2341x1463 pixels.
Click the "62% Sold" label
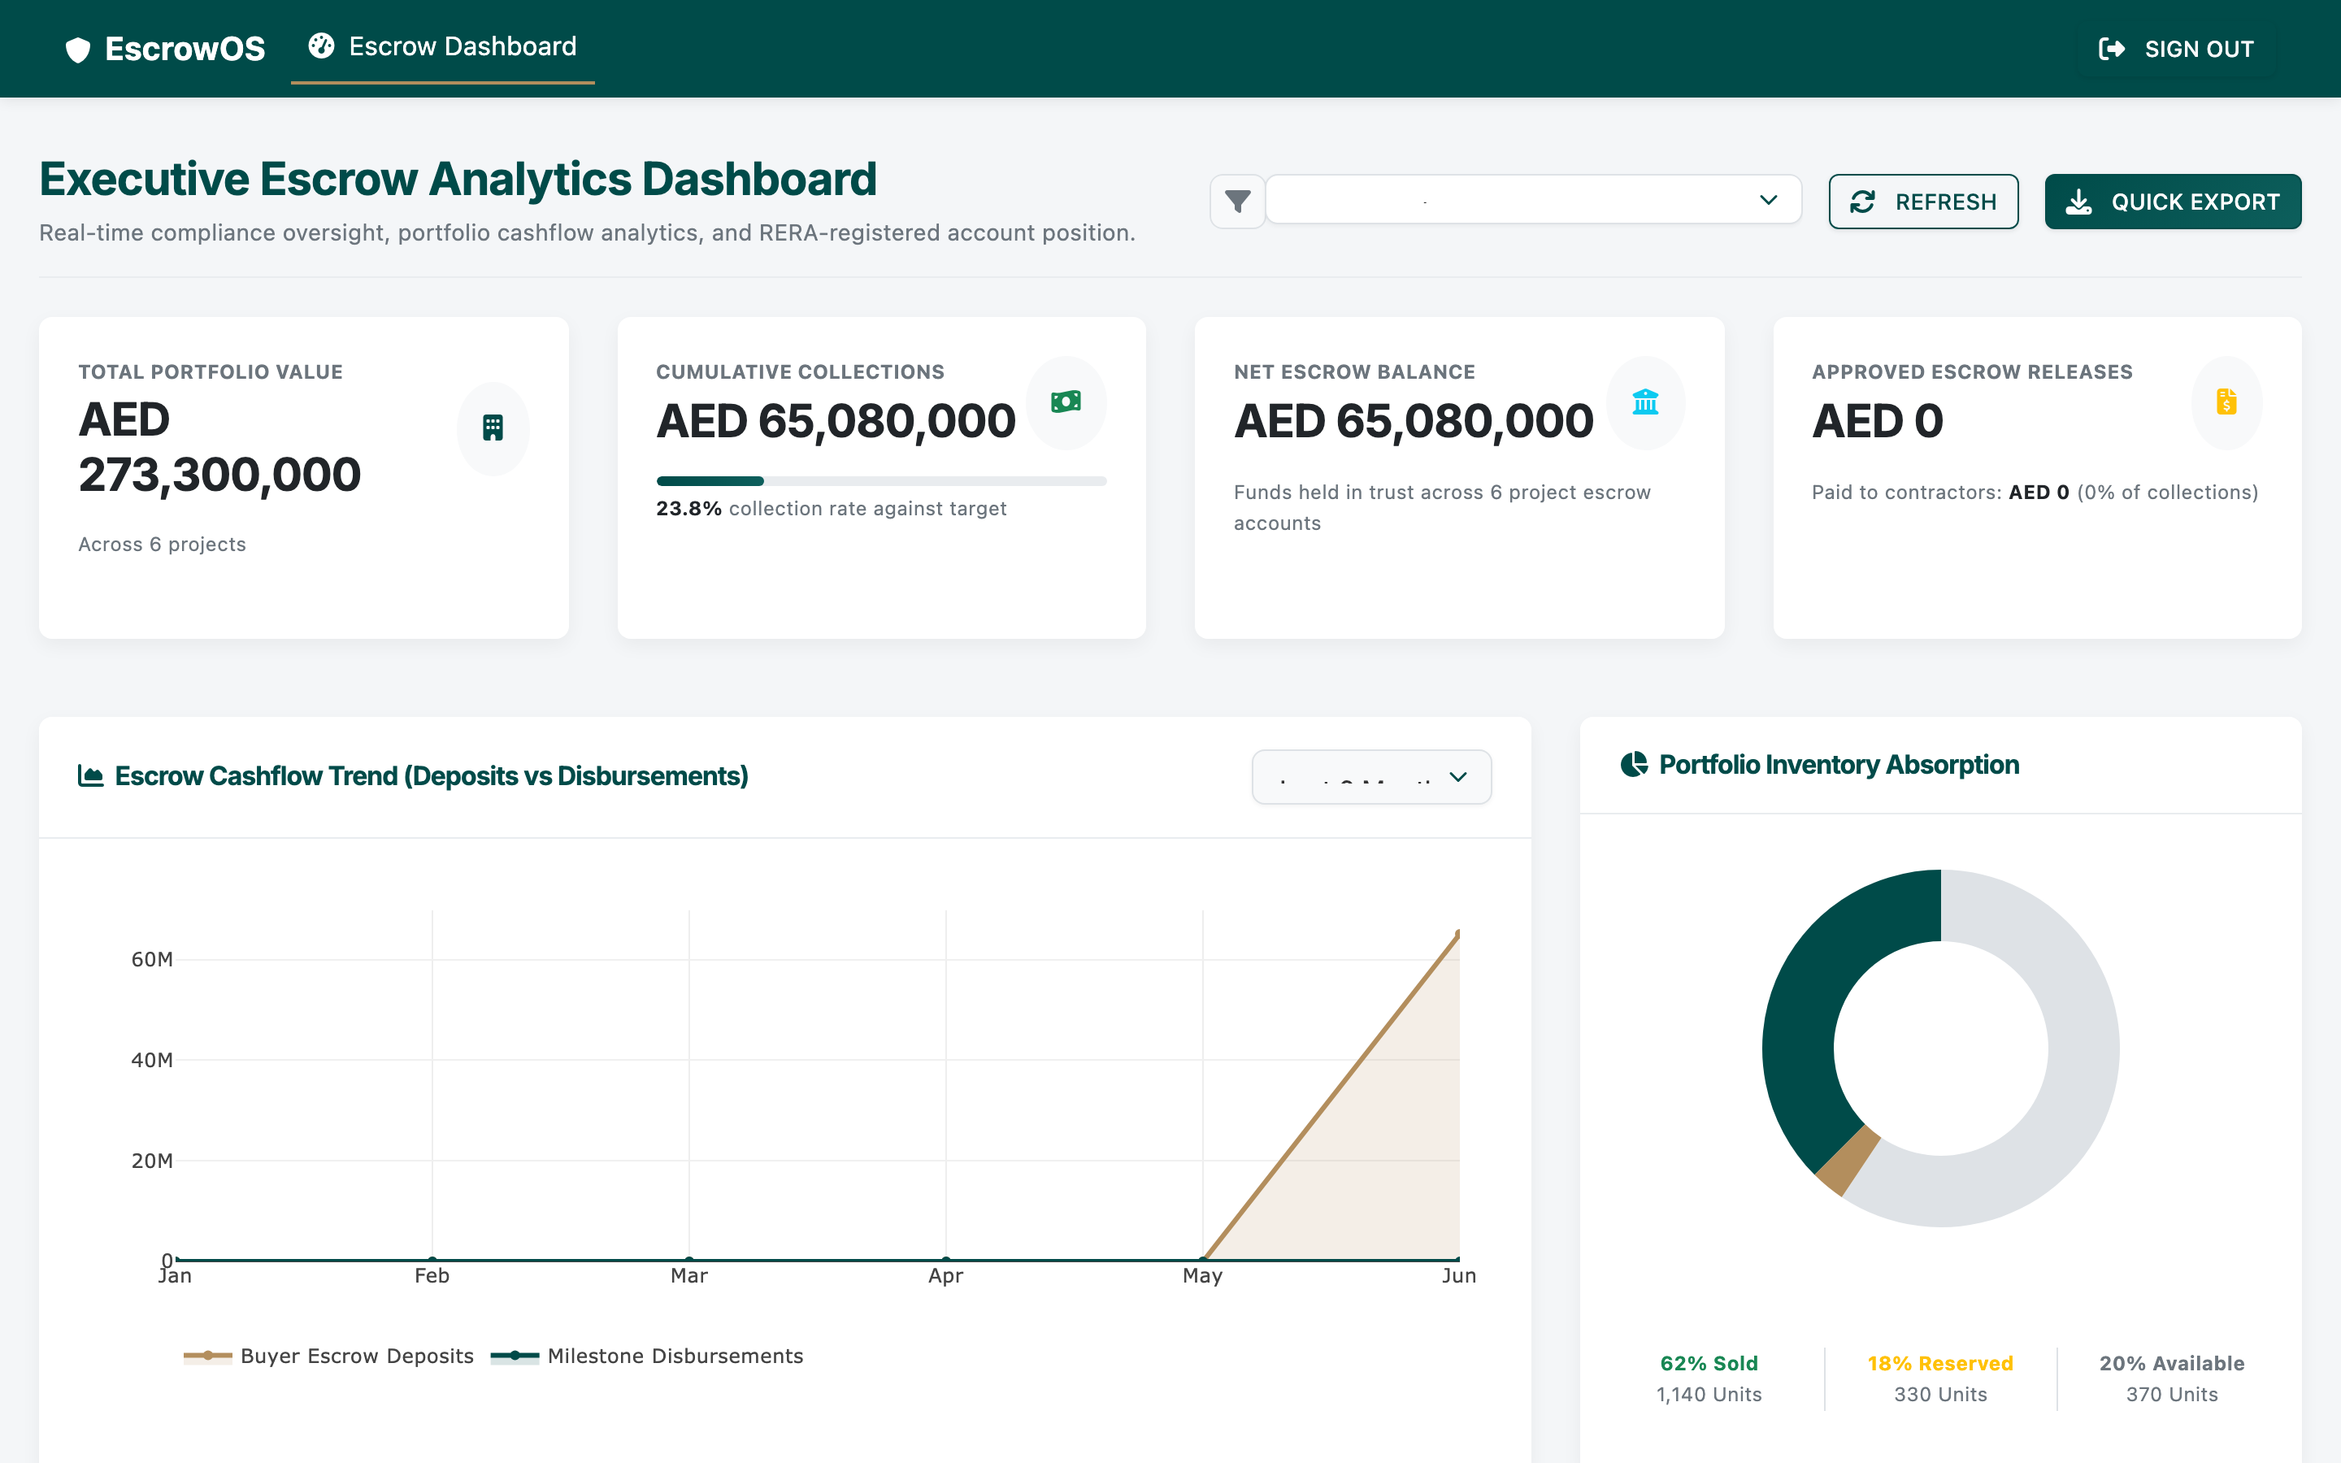(x=1709, y=1362)
